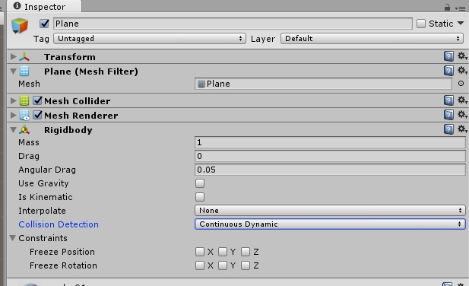This screenshot has width=469, height=286.
Task: Click the Transform header title
Action: [70, 57]
